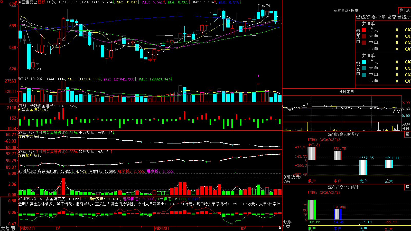Click the X10 volume multiplier box

(x=14, y=100)
